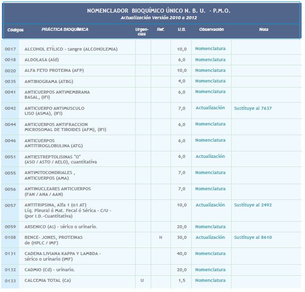Click the note Sustituye al 8610
This screenshot has width=305, height=292.
pos(253,237)
